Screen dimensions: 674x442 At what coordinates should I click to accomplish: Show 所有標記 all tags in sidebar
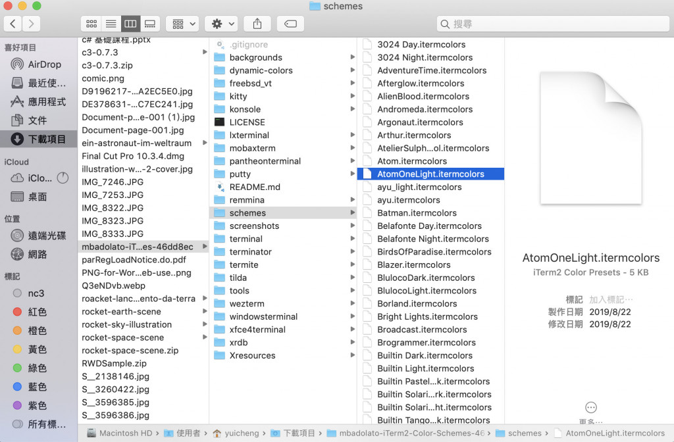click(x=39, y=424)
